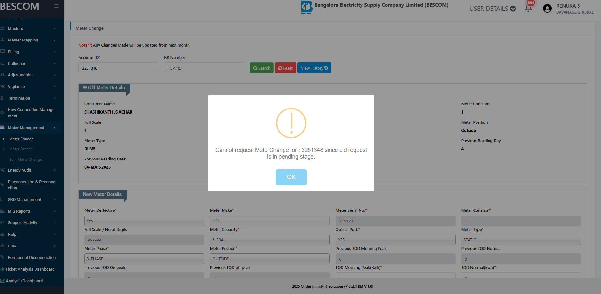Click the Meter Serial No. field
This screenshot has width=601, height=294.
coord(395,221)
